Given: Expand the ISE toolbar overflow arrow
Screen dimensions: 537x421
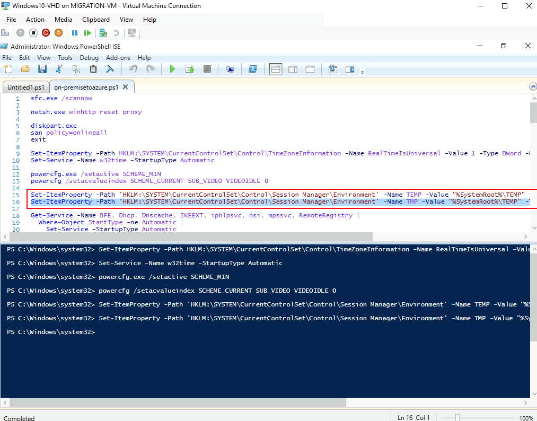Looking at the screenshot, I should 363,72.
